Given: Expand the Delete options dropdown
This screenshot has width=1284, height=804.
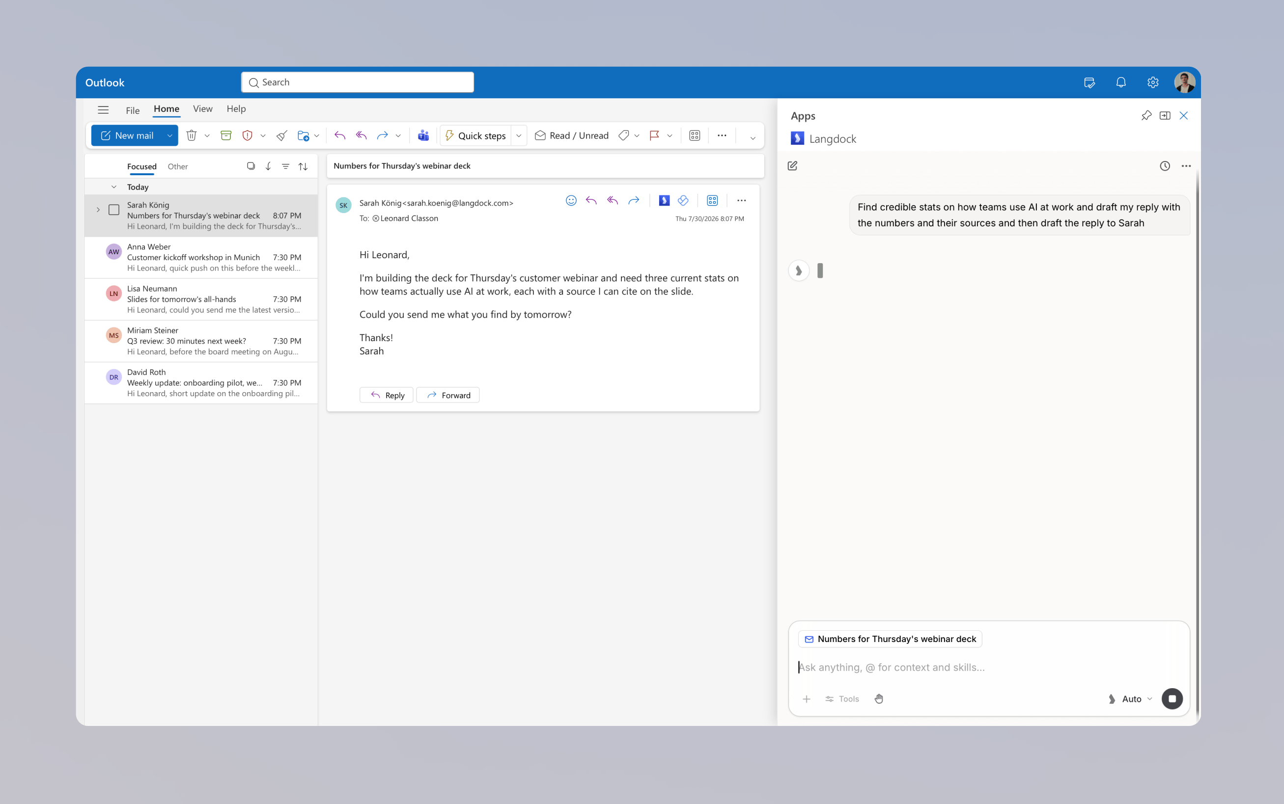Looking at the screenshot, I should pos(207,135).
